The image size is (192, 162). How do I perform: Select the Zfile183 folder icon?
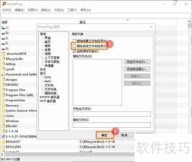[3, 126]
